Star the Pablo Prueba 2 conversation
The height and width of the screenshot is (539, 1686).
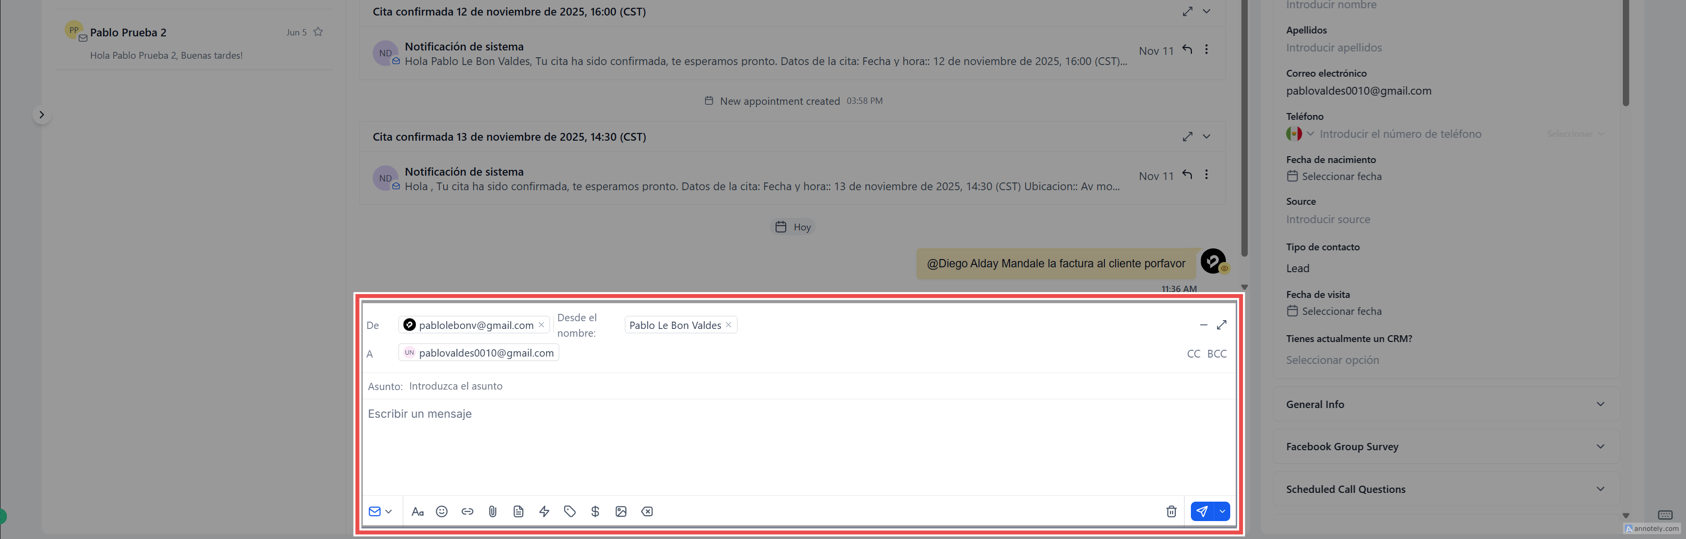tap(318, 32)
